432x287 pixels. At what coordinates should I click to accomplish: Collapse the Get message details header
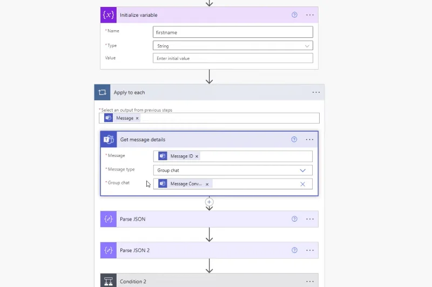(x=209, y=140)
